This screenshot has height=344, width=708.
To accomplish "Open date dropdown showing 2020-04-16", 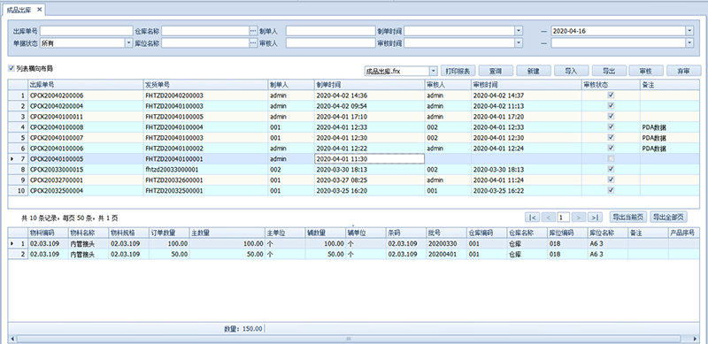I will tap(689, 31).
